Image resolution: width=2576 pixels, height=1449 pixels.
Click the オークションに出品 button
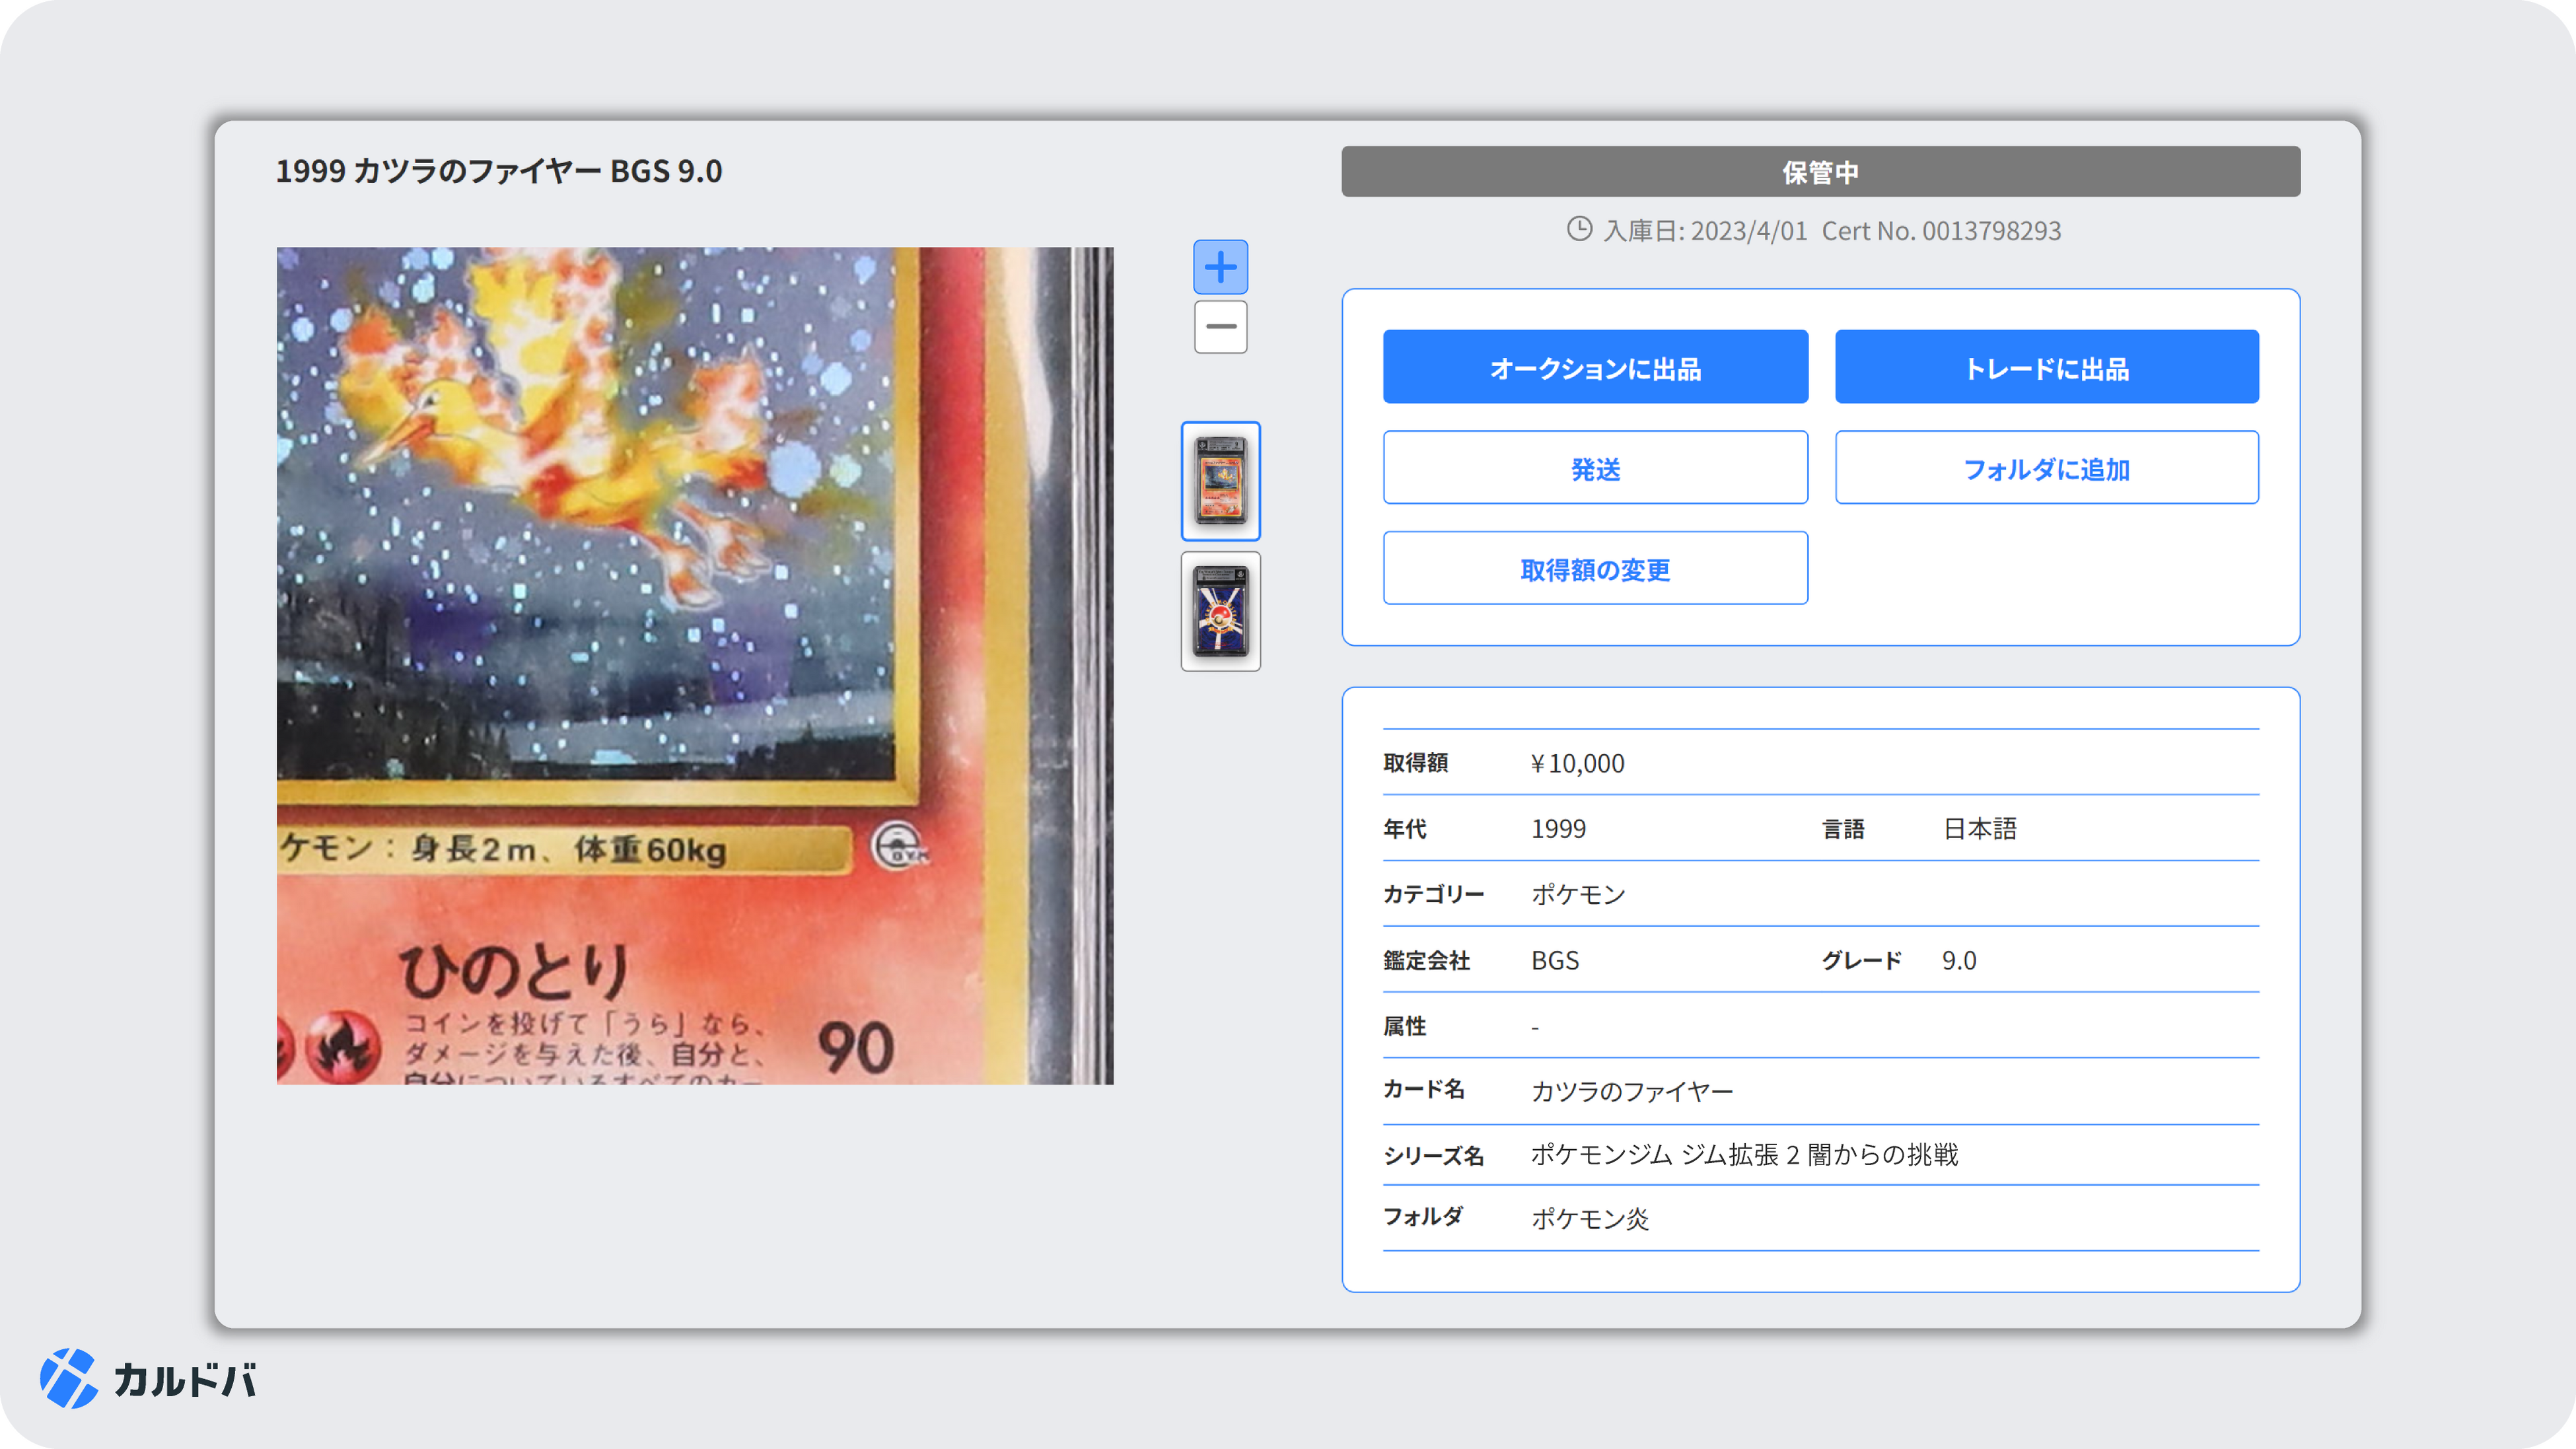pyautogui.click(x=1595, y=367)
